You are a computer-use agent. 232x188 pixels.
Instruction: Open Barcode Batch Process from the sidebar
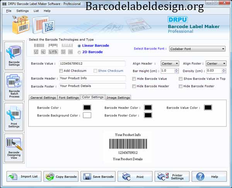14,86
